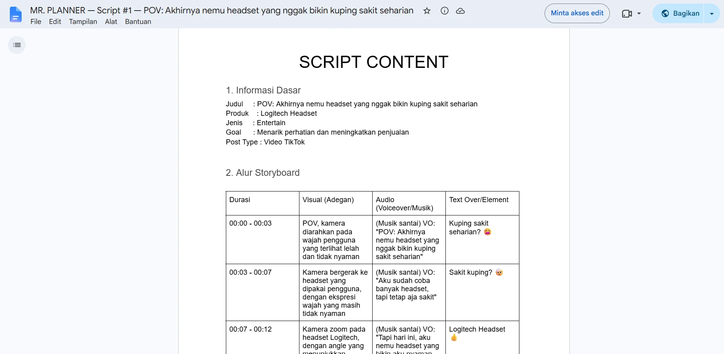Open the Bantuan menu

pyautogui.click(x=138, y=22)
